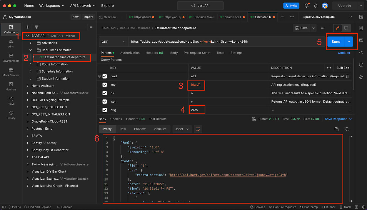Launch the Collection Runner
367x210 pixels.
331,207
